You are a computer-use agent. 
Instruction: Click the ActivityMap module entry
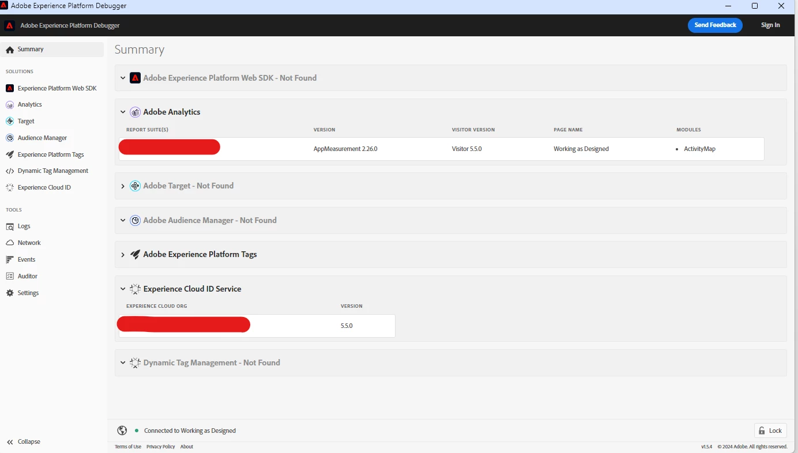pos(699,149)
